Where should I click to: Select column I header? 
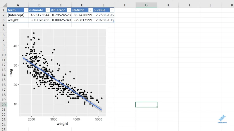point(189,5)
